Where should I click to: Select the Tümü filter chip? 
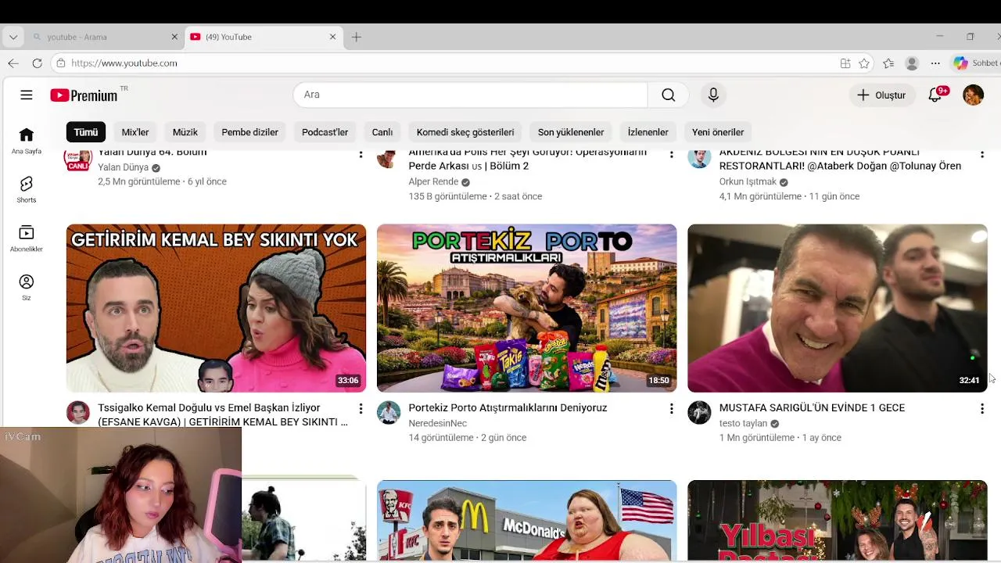pyautogui.click(x=86, y=132)
